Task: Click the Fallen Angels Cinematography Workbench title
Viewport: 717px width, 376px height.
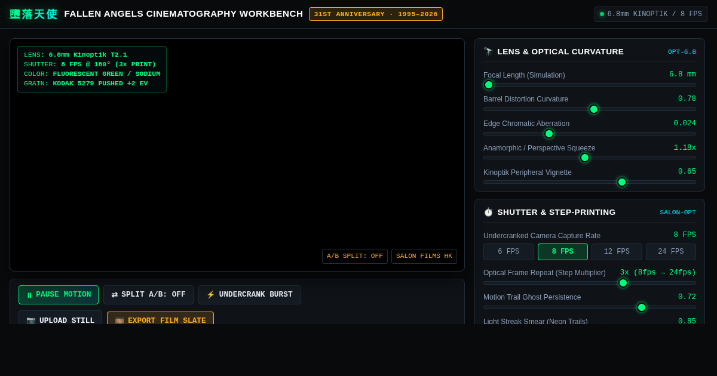Action: [183, 14]
